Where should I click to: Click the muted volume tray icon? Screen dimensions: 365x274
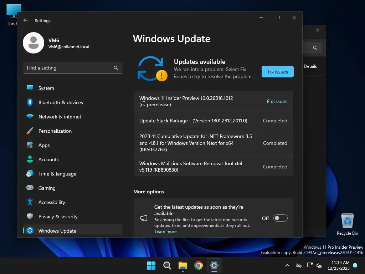click(x=319, y=265)
